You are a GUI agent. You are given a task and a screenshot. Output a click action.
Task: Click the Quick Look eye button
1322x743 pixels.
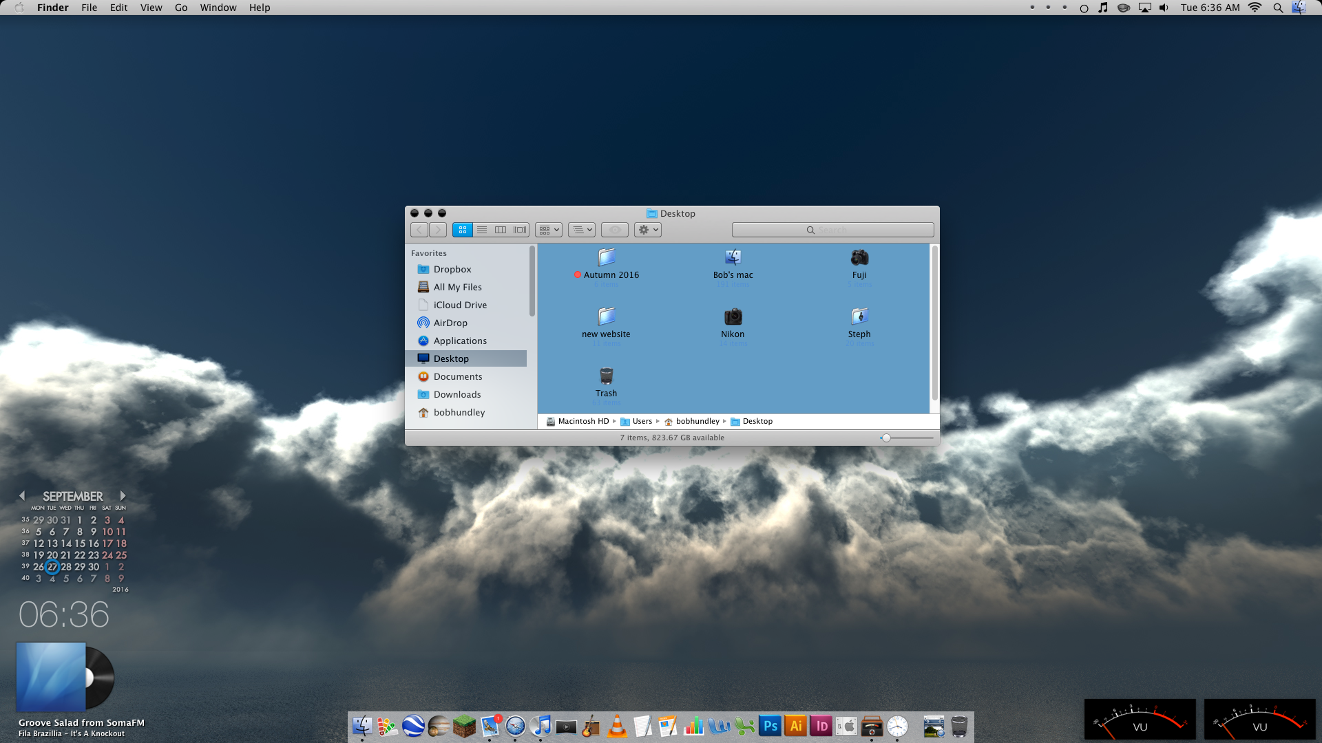614,230
